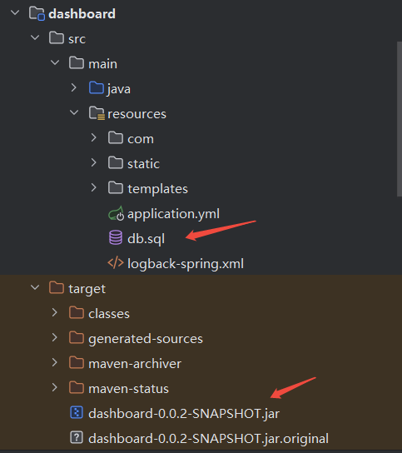The width and height of the screenshot is (402, 453).
Task: Click the maven-archiver folder icon
Action: coord(77,362)
